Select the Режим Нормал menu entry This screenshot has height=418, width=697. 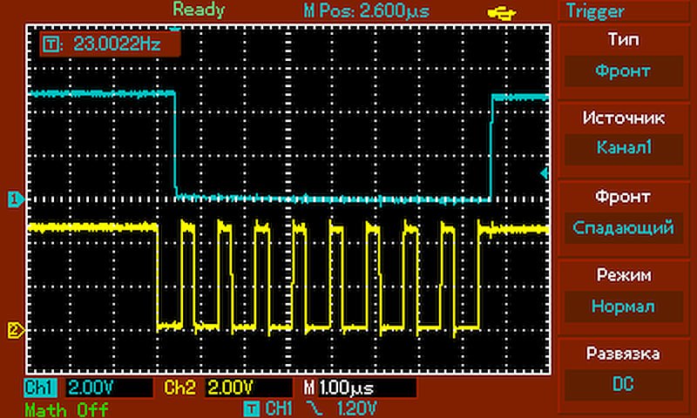[x=623, y=307]
